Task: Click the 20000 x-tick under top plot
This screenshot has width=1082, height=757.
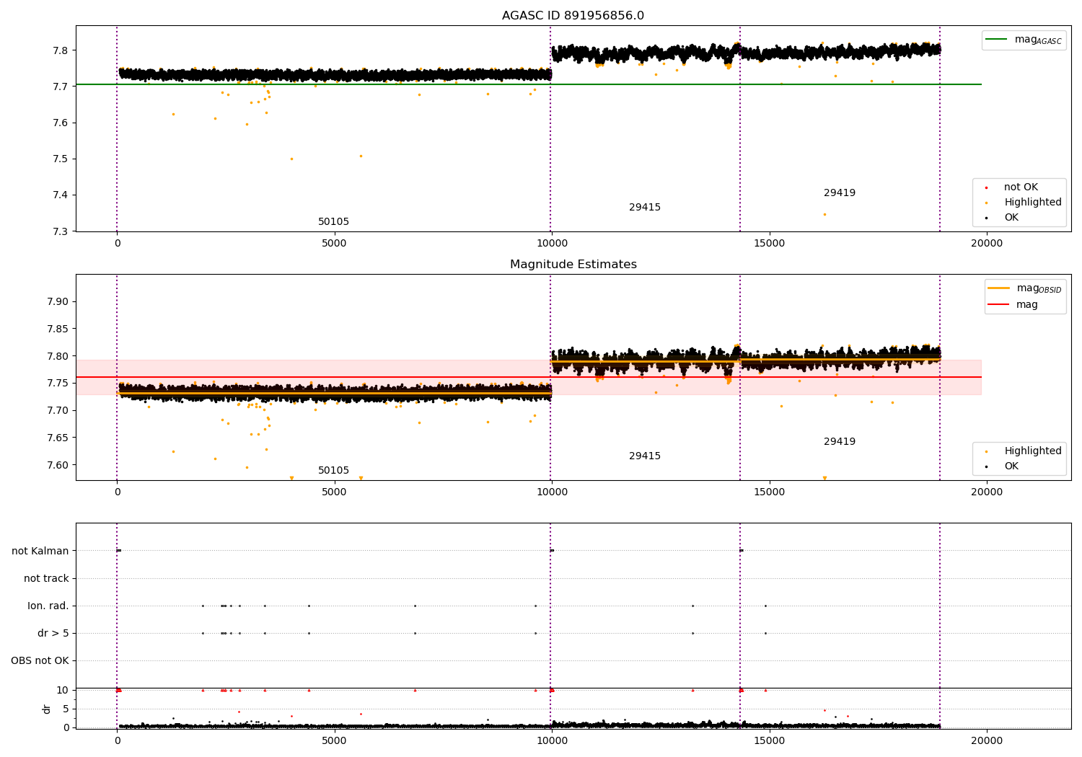Action: pyautogui.click(x=987, y=244)
